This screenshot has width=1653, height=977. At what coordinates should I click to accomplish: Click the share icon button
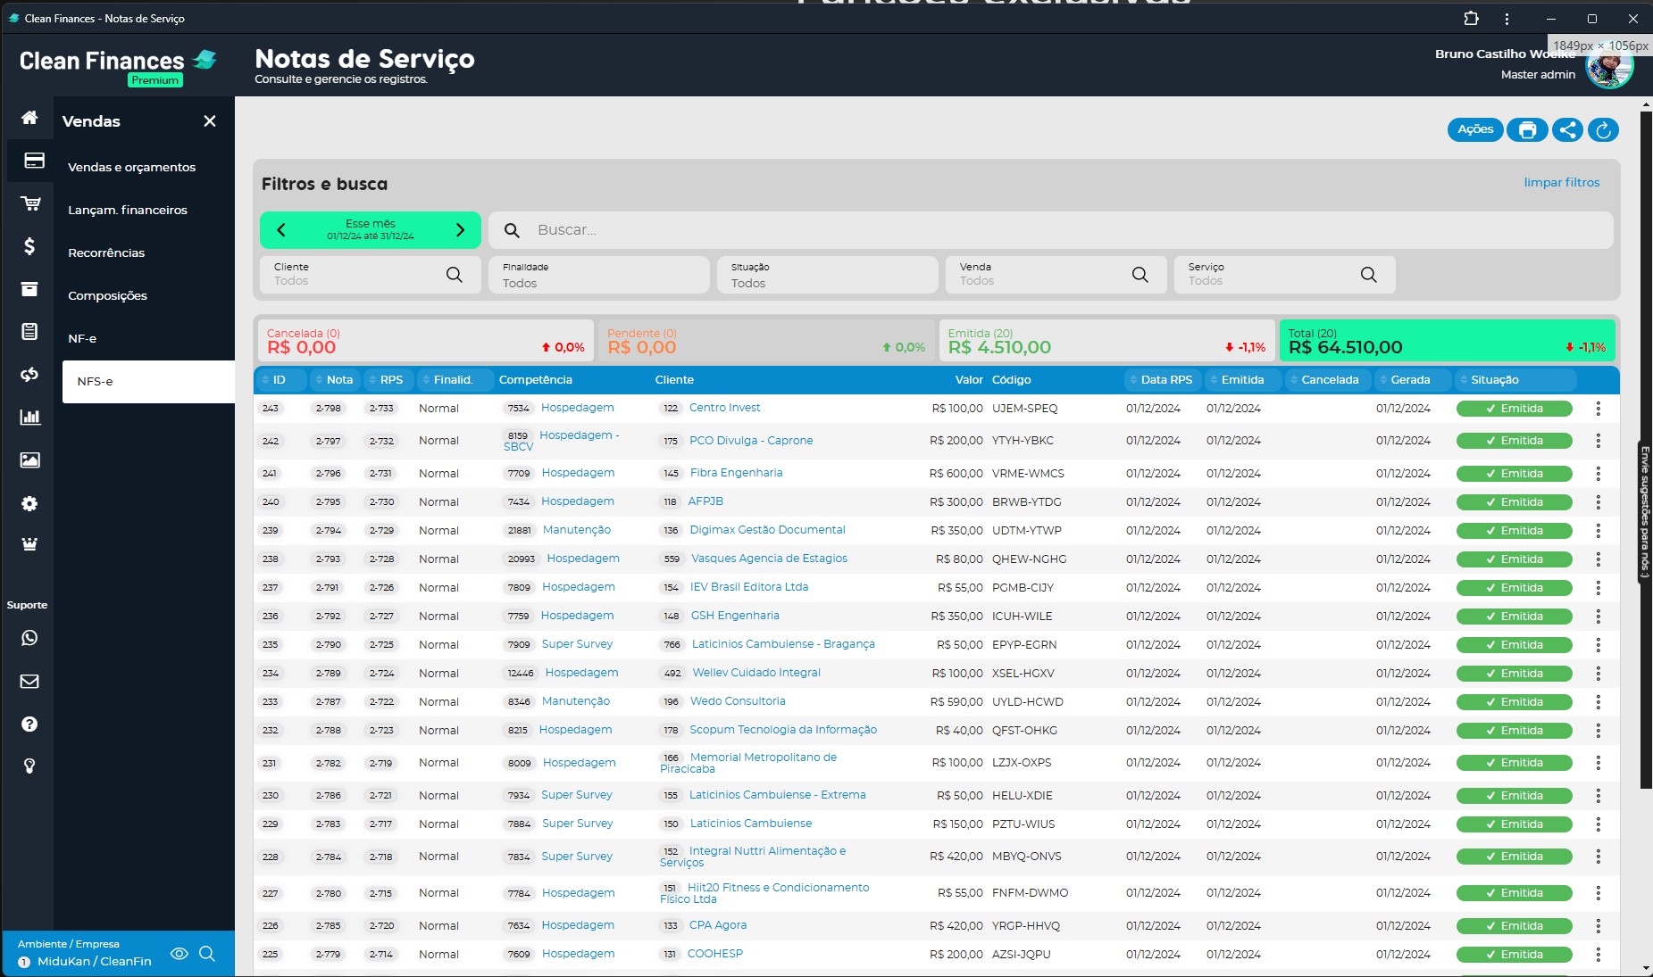point(1567,130)
